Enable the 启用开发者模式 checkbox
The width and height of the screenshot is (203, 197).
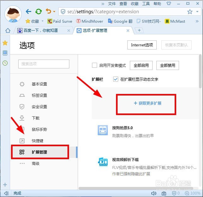[95, 65]
